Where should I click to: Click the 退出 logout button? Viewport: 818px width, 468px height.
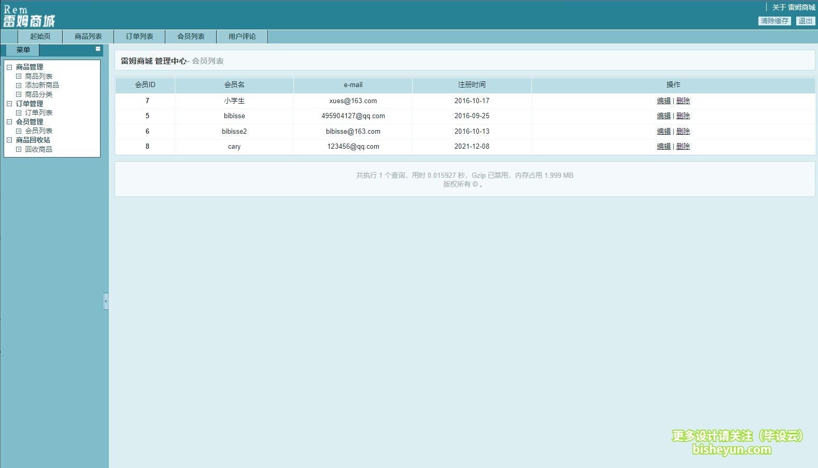click(x=805, y=21)
